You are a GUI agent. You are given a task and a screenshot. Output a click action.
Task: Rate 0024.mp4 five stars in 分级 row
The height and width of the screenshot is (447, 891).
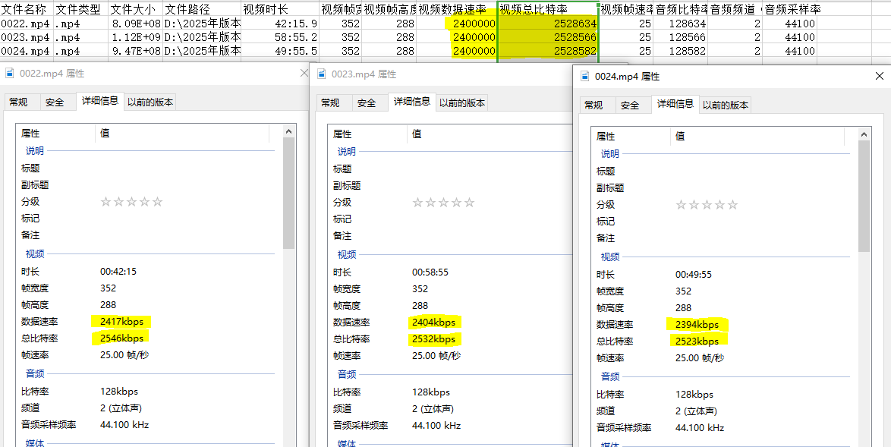[x=732, y=204]
